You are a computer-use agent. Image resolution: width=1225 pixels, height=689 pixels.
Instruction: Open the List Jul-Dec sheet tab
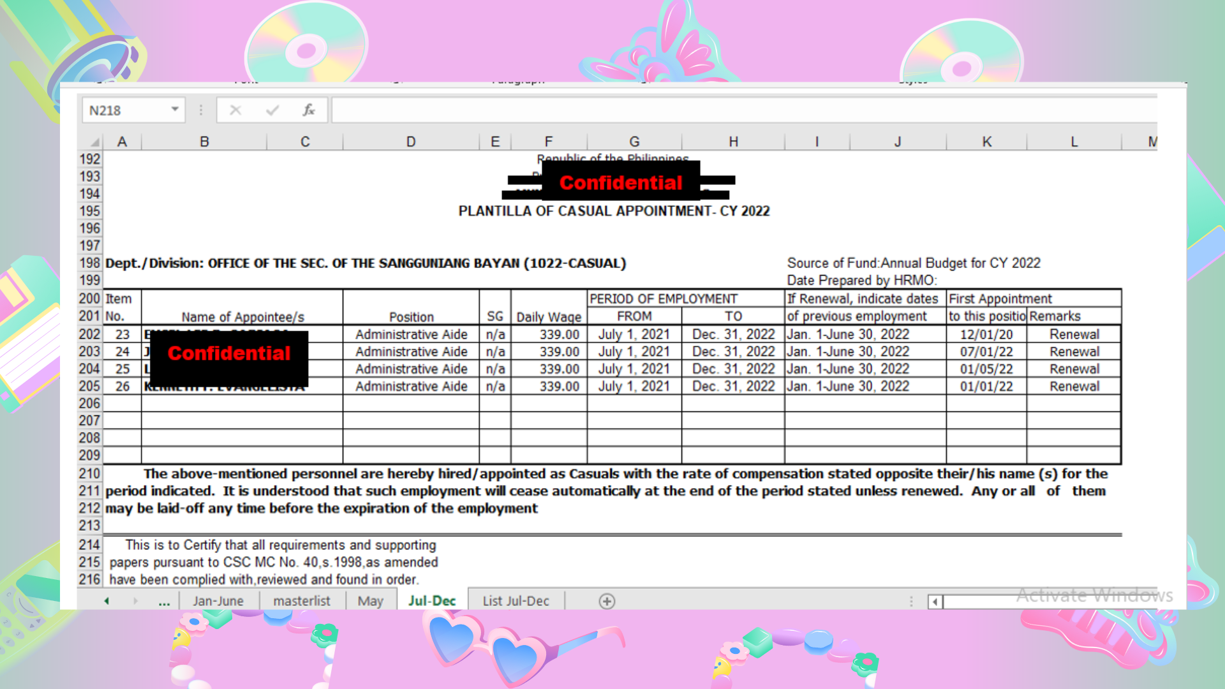(x=516, y=601)
